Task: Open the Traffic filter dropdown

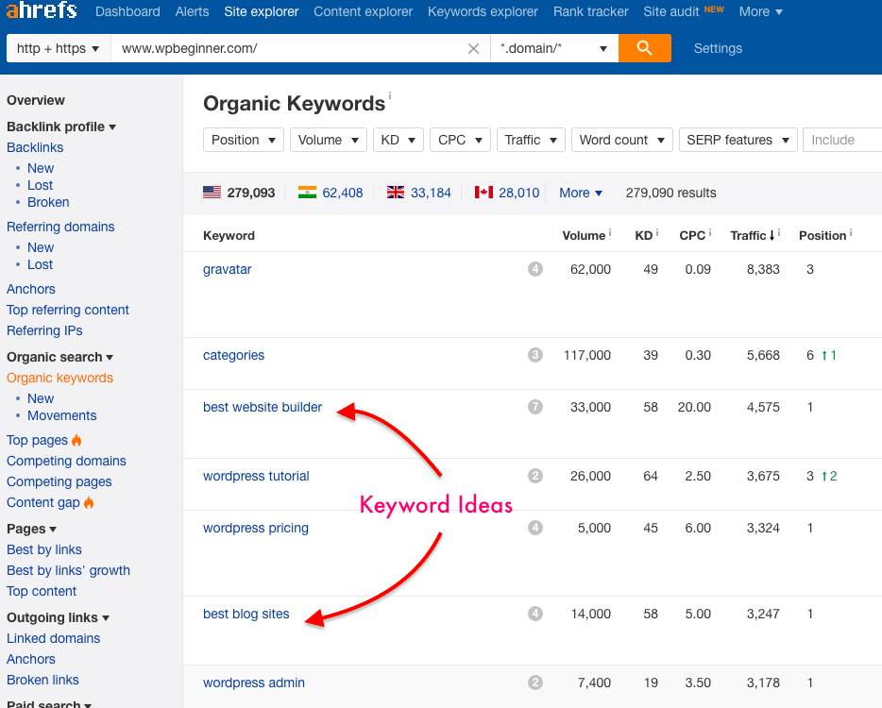Action: (x=531, y=140)
